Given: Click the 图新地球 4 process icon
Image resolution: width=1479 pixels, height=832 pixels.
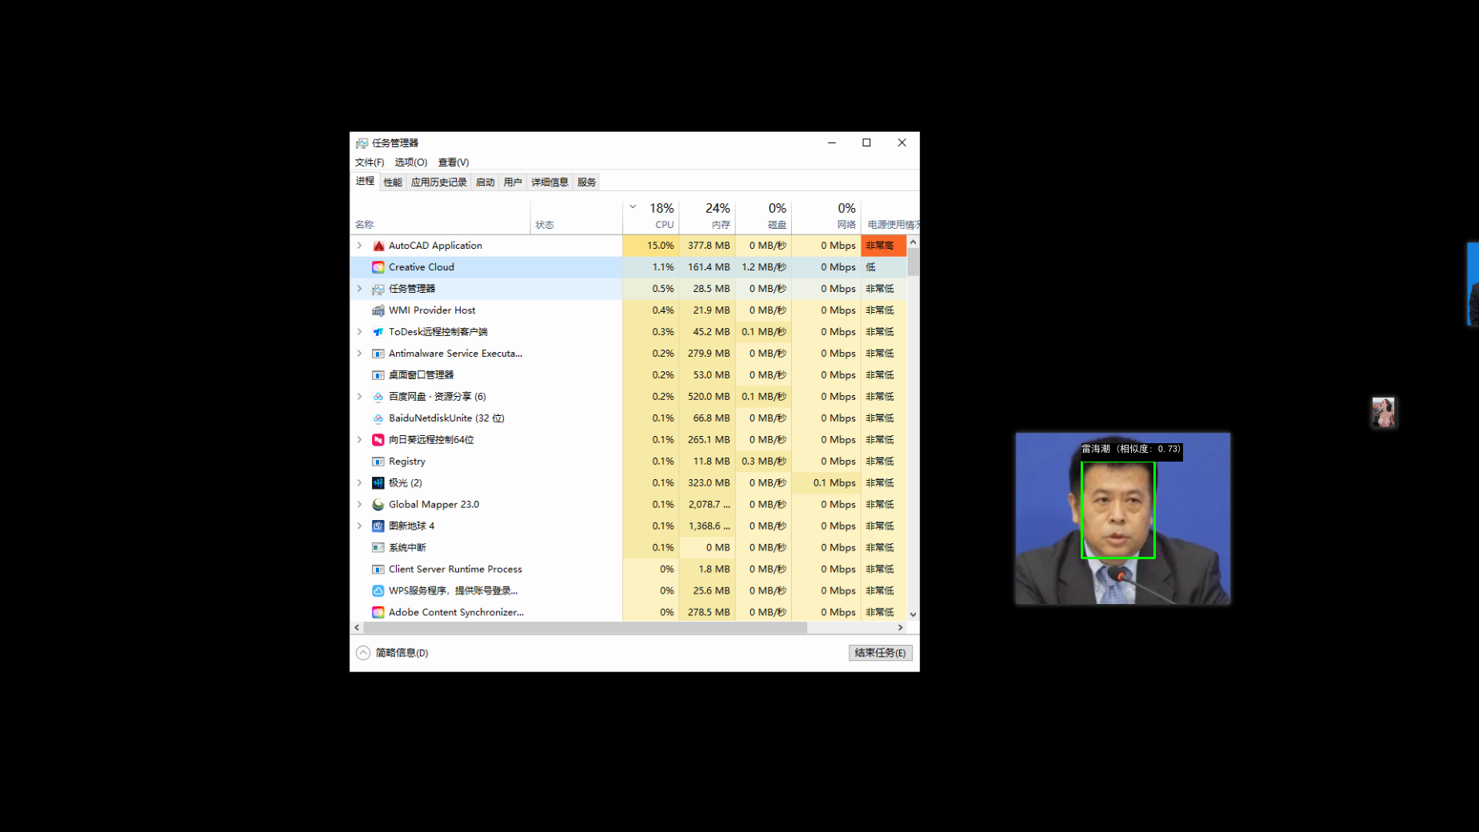Looking at the screenshot, I should (378, 526).
